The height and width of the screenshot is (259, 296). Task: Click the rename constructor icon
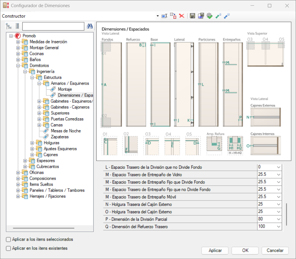[x=164, y=16]
